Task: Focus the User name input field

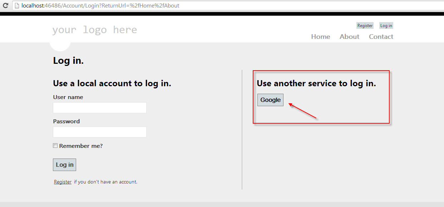Action: (100, 108)
